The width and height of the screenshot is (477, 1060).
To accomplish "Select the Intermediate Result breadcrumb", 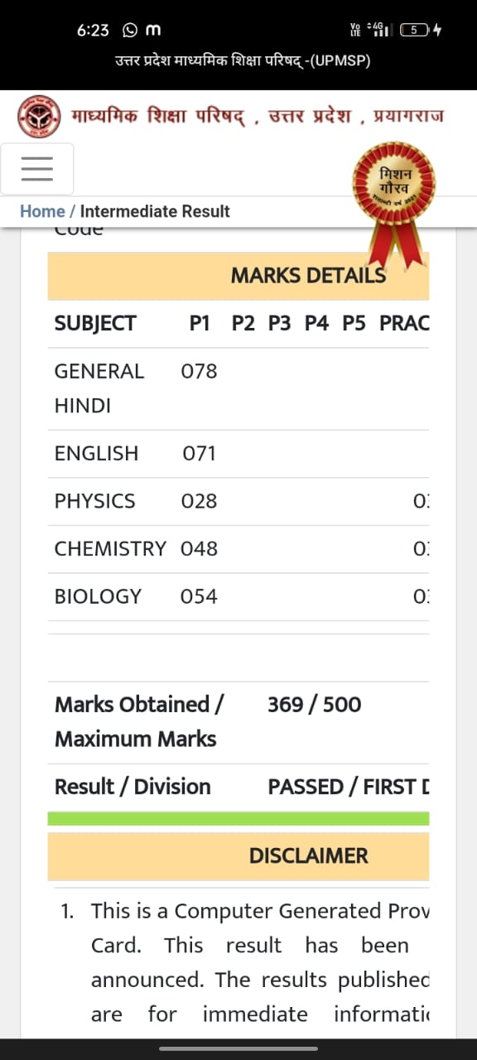I will click(x=155, y=211).
